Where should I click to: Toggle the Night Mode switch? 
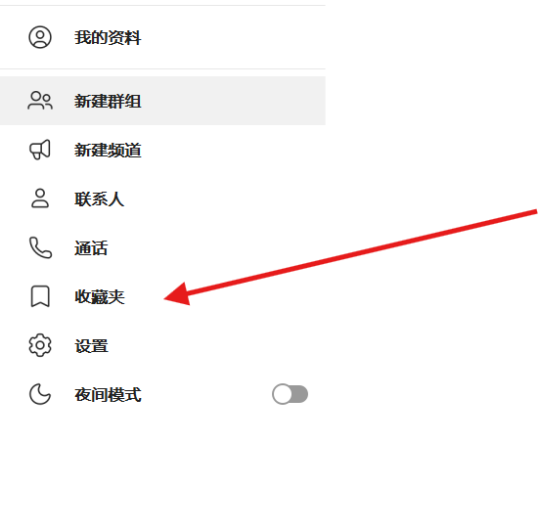(x=290, y=394)
